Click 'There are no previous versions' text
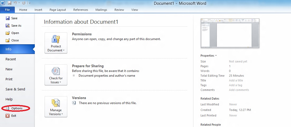The width and height of the screenshot is (291, 127). coord(108,103)
